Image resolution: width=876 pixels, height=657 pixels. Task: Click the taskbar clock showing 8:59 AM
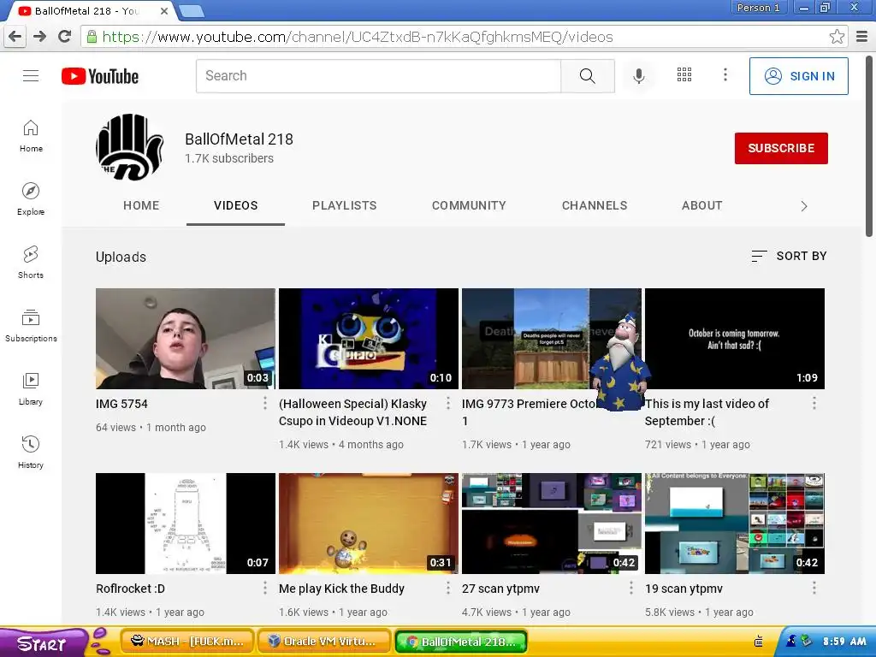point(844,642)
